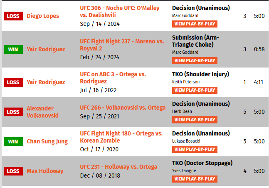Click the green WIN badge beside Chan Sung Jung
Image resolution: width=269 pixels, height=188 pixels.
13,141
